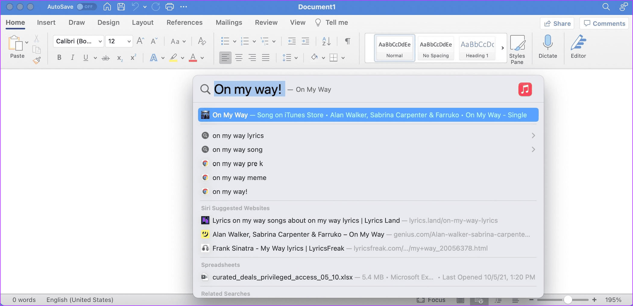Open the Mailings tab
The image size is (633, 306).
(229, 23)
